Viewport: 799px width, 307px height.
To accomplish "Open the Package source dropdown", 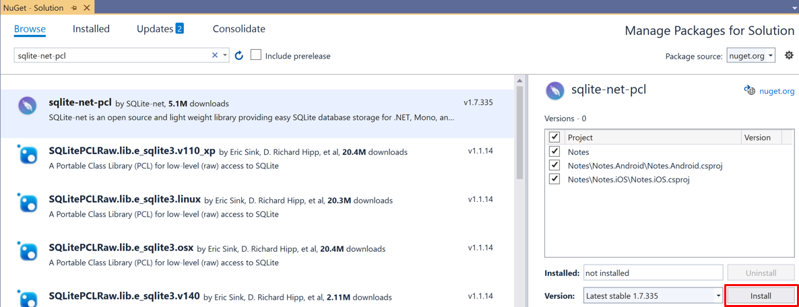I will pyautogui.click(x=751, y=56).
